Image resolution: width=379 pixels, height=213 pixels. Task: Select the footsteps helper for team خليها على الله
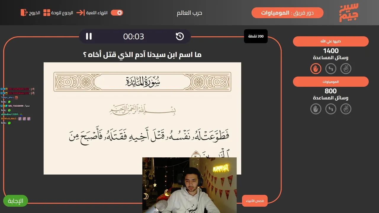pyautogui.click(x=331, y=69)
